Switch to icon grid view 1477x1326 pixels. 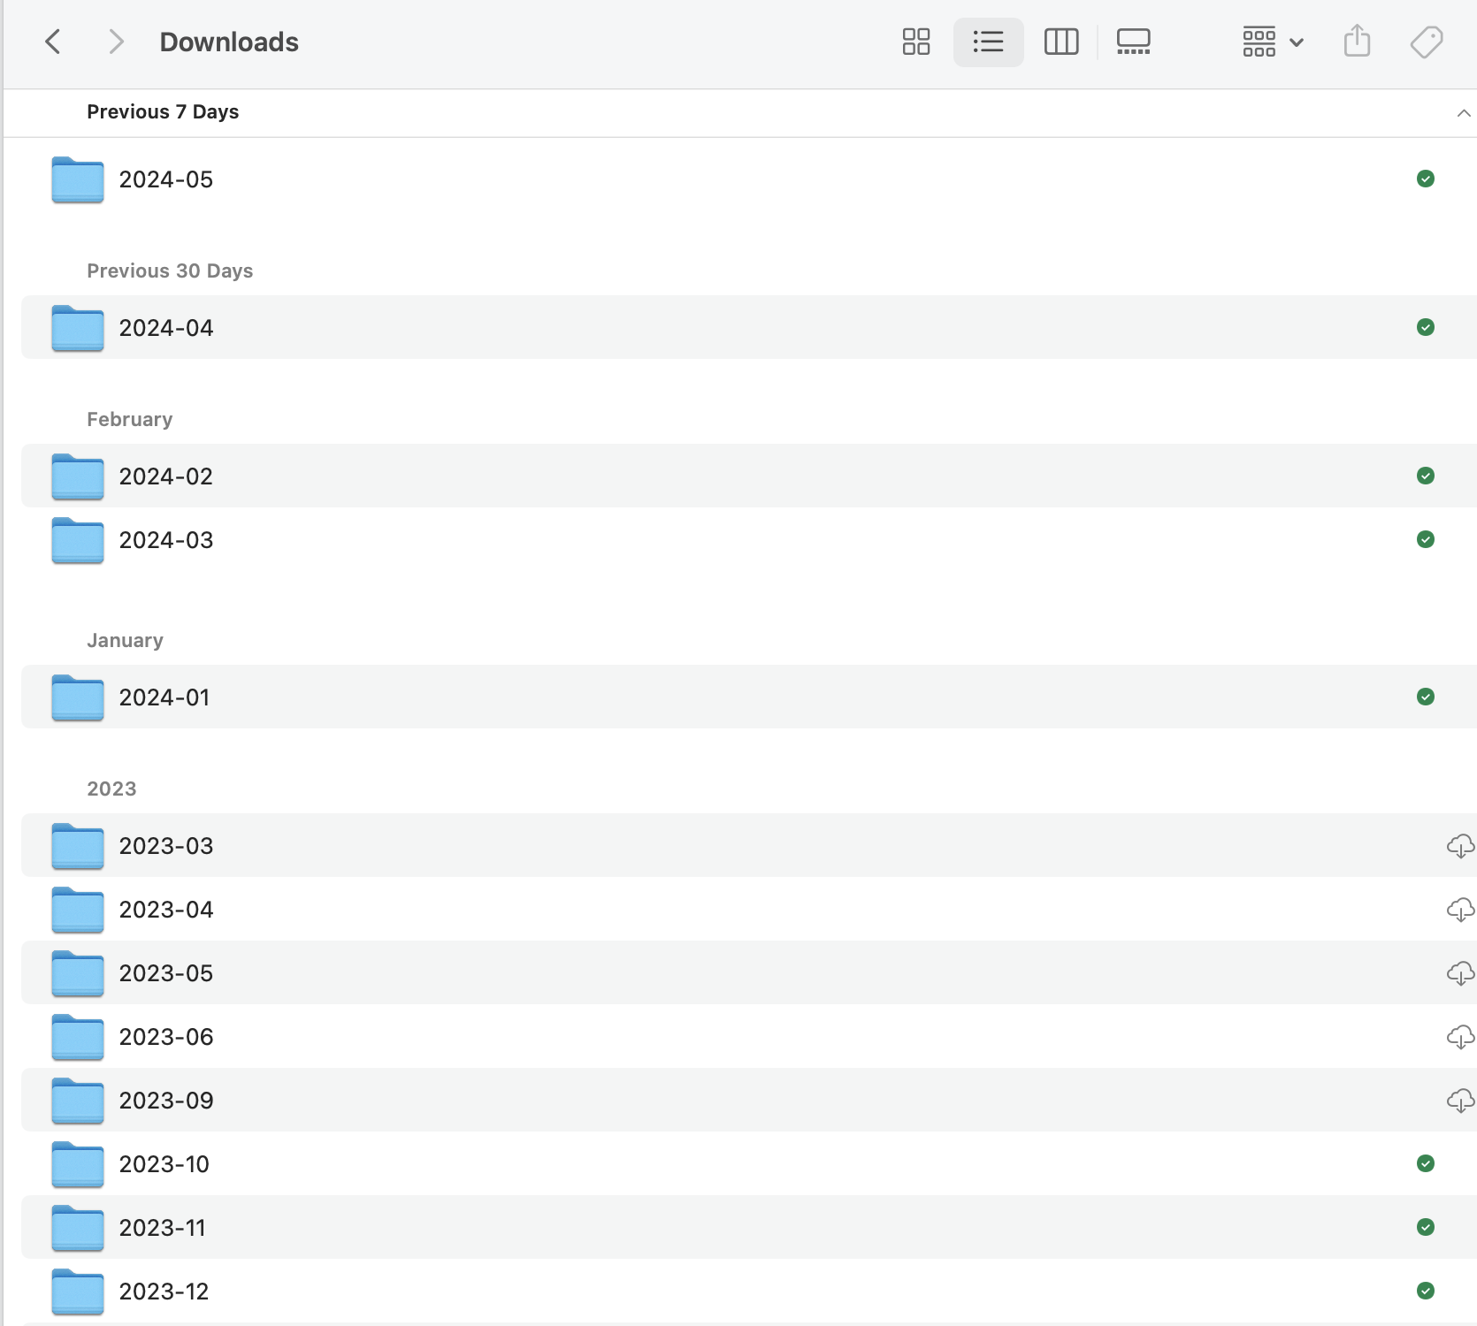tap(915, 42)
